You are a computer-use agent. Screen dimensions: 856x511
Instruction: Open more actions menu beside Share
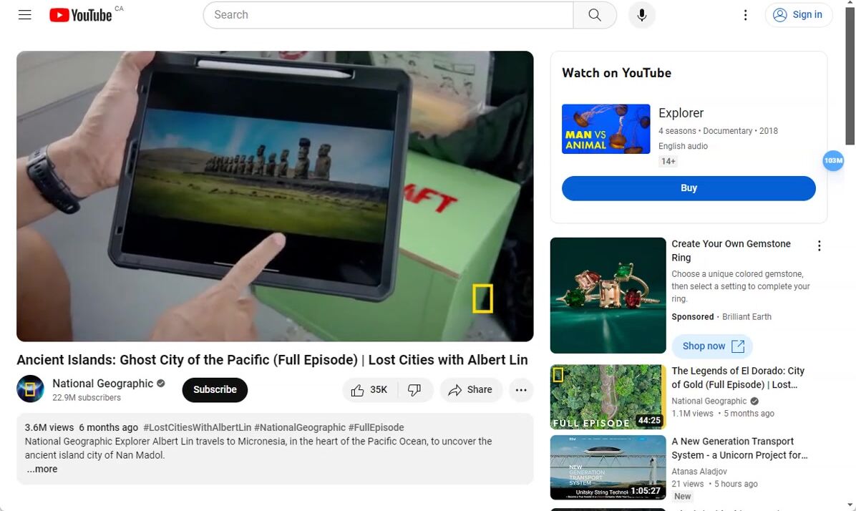(521, 390)
